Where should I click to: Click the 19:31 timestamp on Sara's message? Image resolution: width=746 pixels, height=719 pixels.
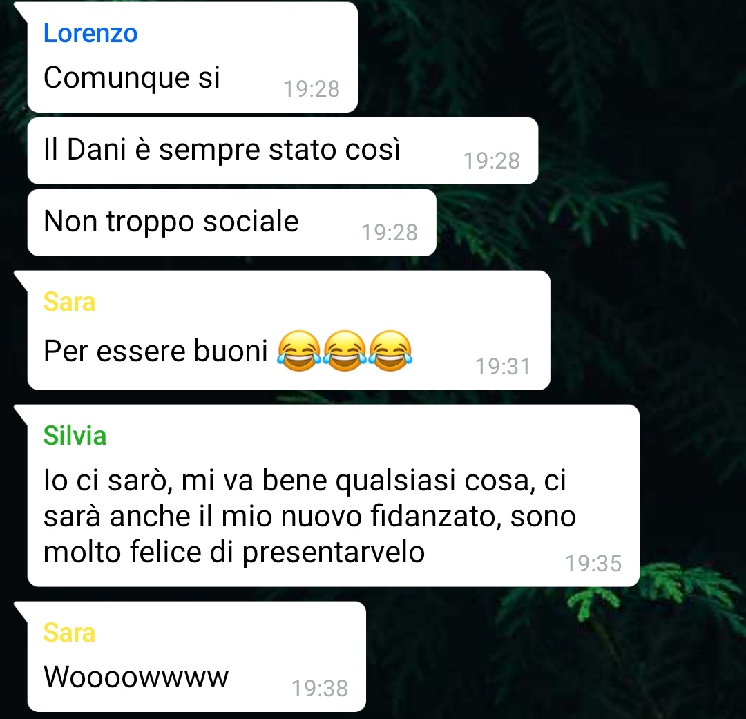504,367
